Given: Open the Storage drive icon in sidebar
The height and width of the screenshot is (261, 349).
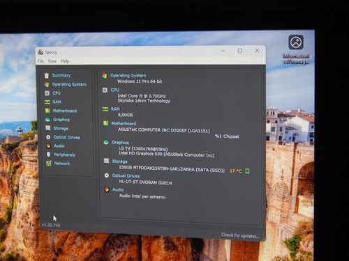Looking at the screenshot, I should click(x=48, y=128).
